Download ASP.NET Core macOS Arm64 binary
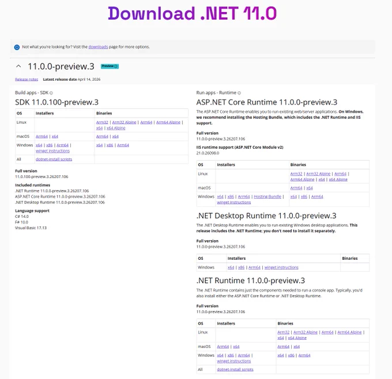 (296, 188)
